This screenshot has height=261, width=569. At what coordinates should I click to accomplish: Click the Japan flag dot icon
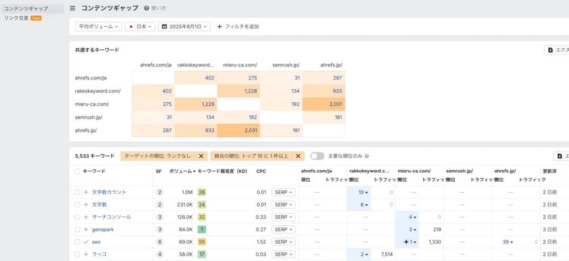131,27
